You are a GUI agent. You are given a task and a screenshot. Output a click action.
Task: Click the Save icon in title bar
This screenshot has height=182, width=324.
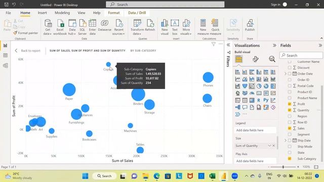[x=7, y=5]
